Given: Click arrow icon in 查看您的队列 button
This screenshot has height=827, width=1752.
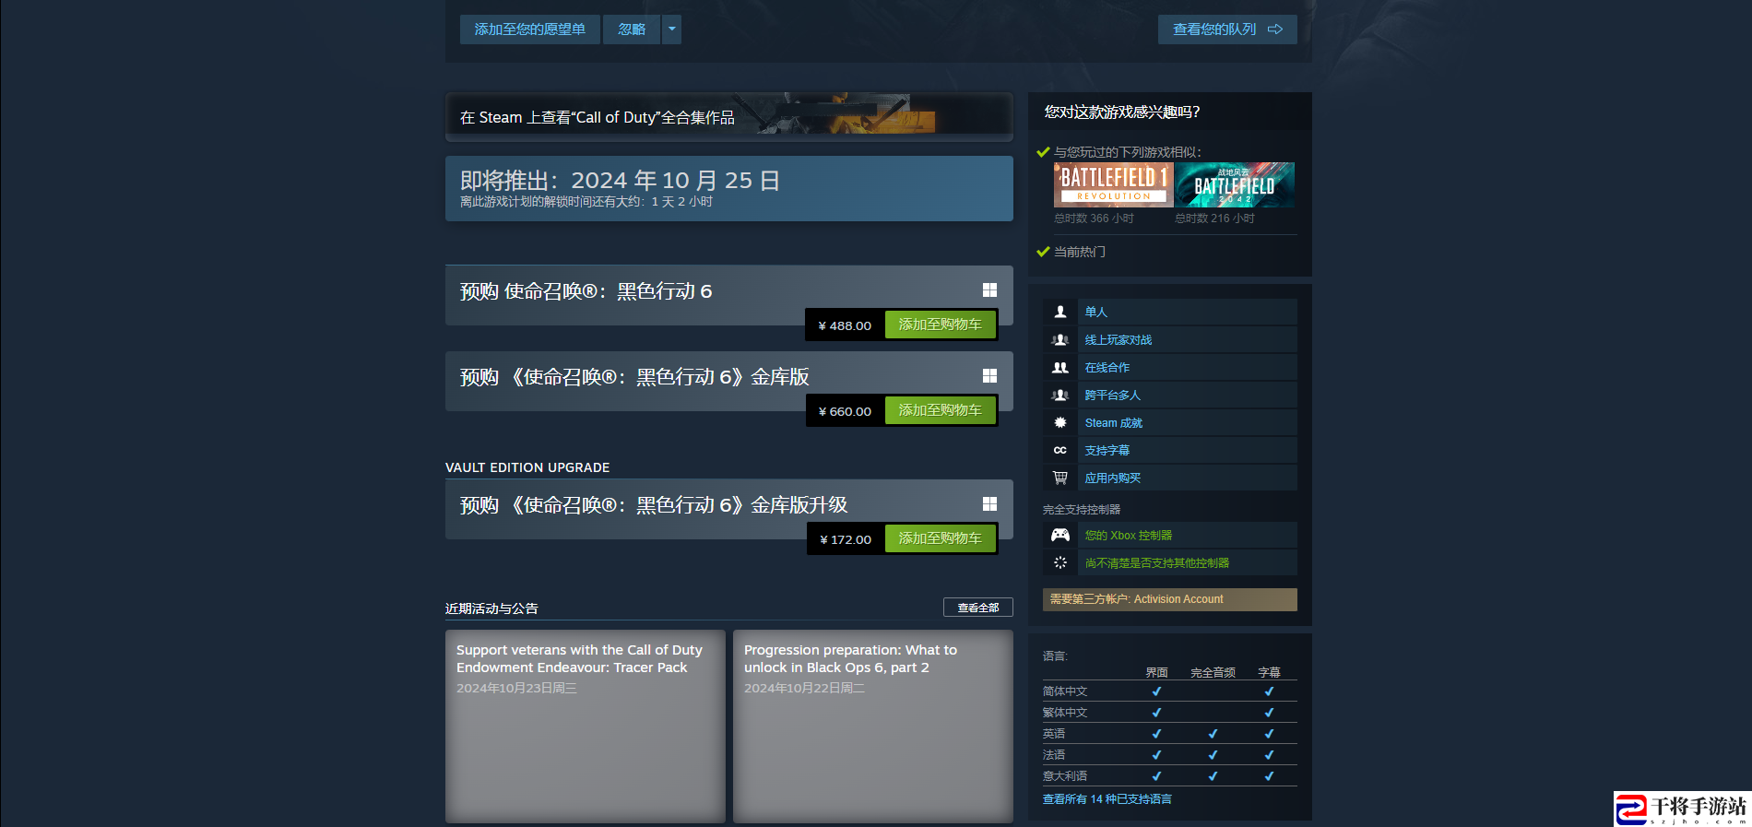Looking at the screenshot, I should [1275, 30].
